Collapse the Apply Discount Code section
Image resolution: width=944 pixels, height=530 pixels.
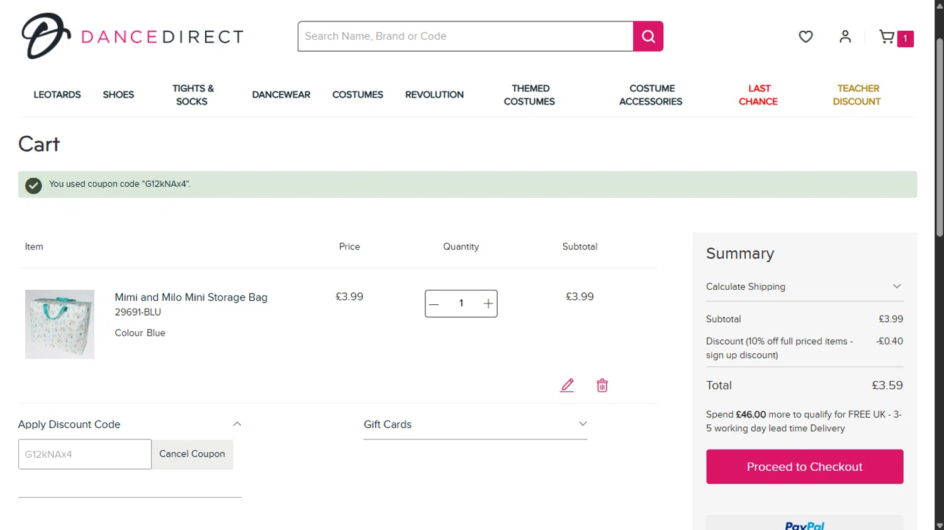(x=130, y=424)
